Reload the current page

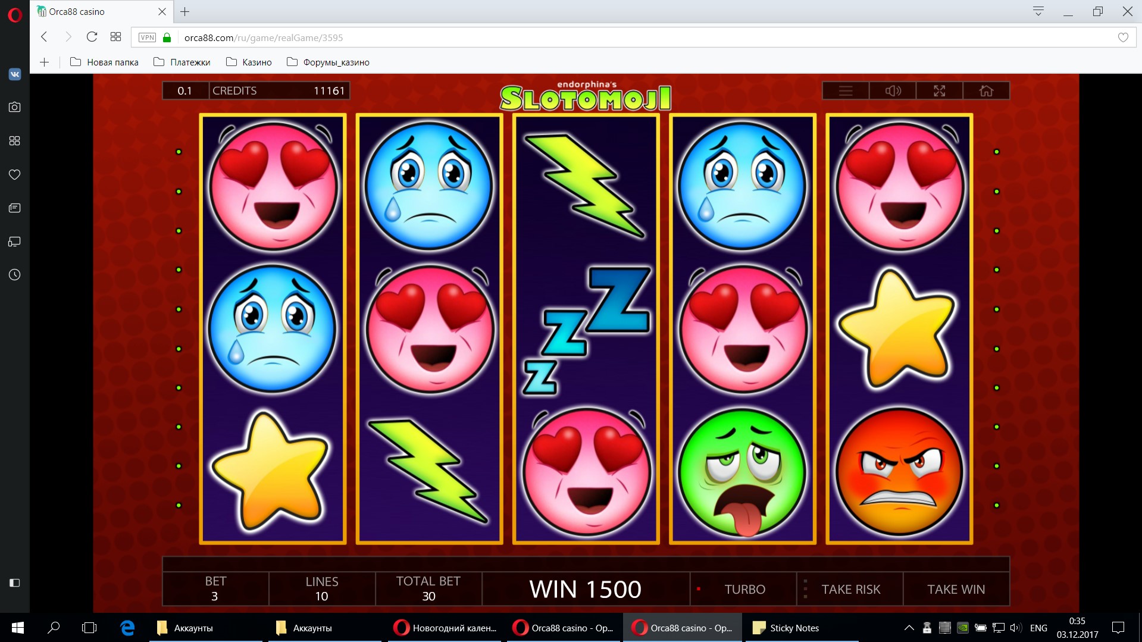click(x=92, y=37)
